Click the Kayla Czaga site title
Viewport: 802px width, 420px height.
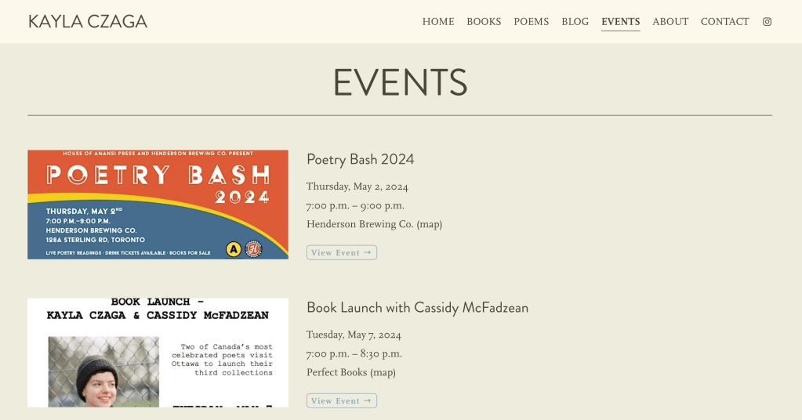(x=88, y=22)
